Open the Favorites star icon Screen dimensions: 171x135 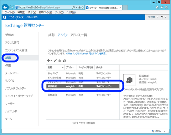[162, 7]
